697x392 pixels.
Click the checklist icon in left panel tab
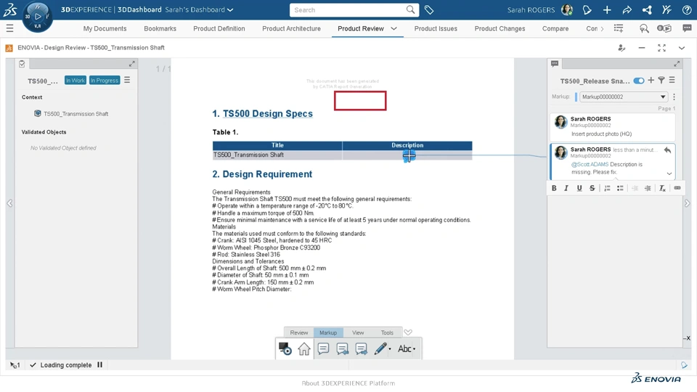pyautogui.click(x=22, y=64)
